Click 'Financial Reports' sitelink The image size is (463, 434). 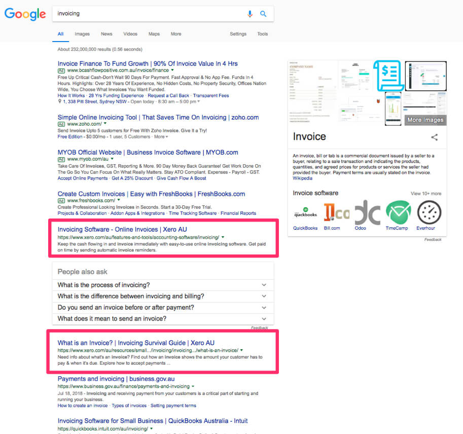(x=238, y=213)
